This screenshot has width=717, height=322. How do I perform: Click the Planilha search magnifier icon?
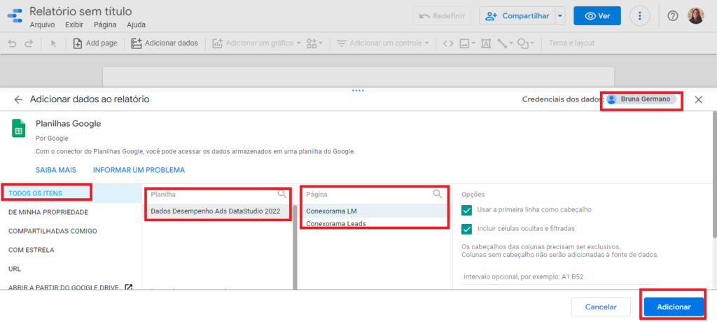[x=282, y=194]
